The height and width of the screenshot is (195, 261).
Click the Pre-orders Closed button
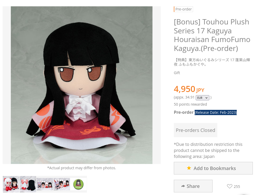pyautogui.click(x=195, y=130)
